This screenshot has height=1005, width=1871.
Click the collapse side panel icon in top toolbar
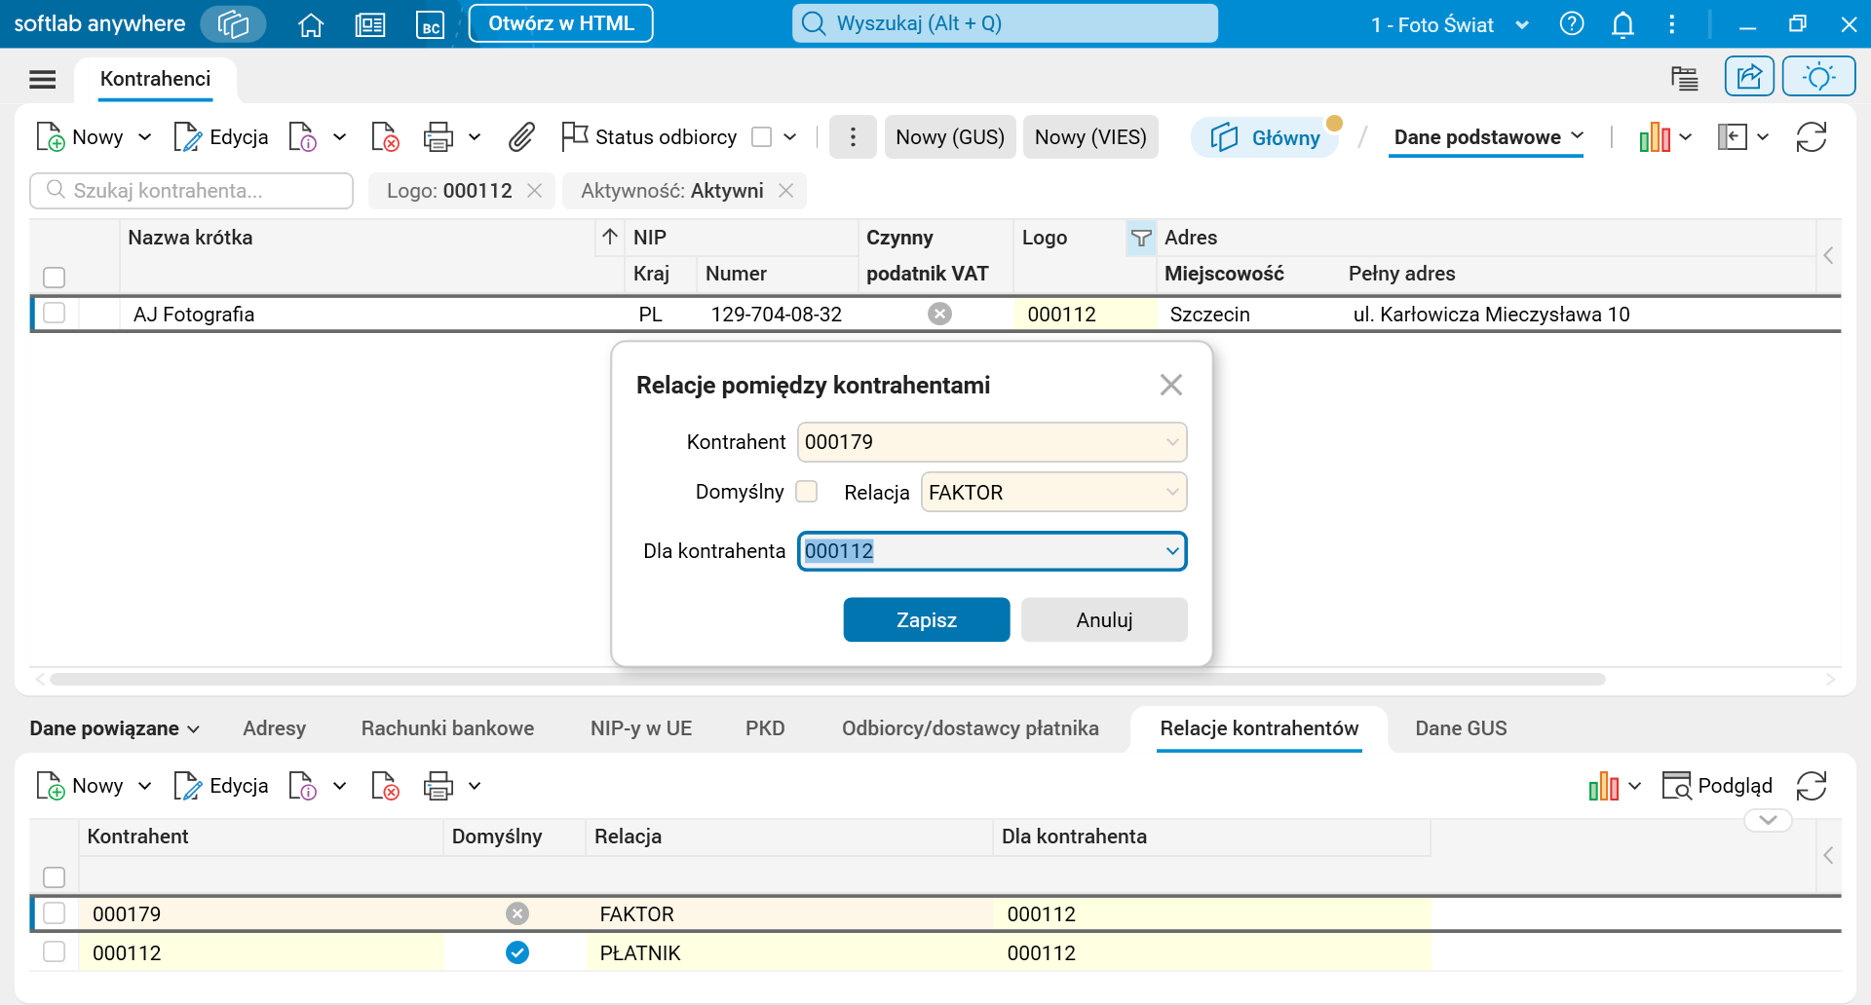1732,137
